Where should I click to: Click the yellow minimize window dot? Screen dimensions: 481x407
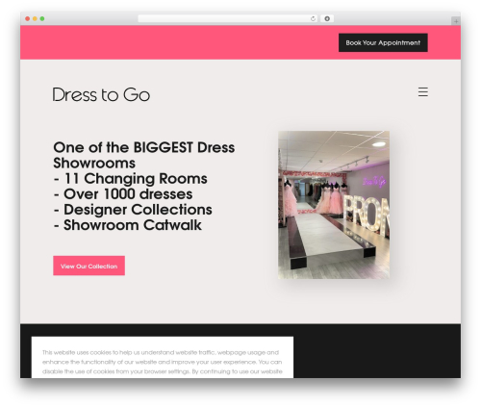[35, 19]
